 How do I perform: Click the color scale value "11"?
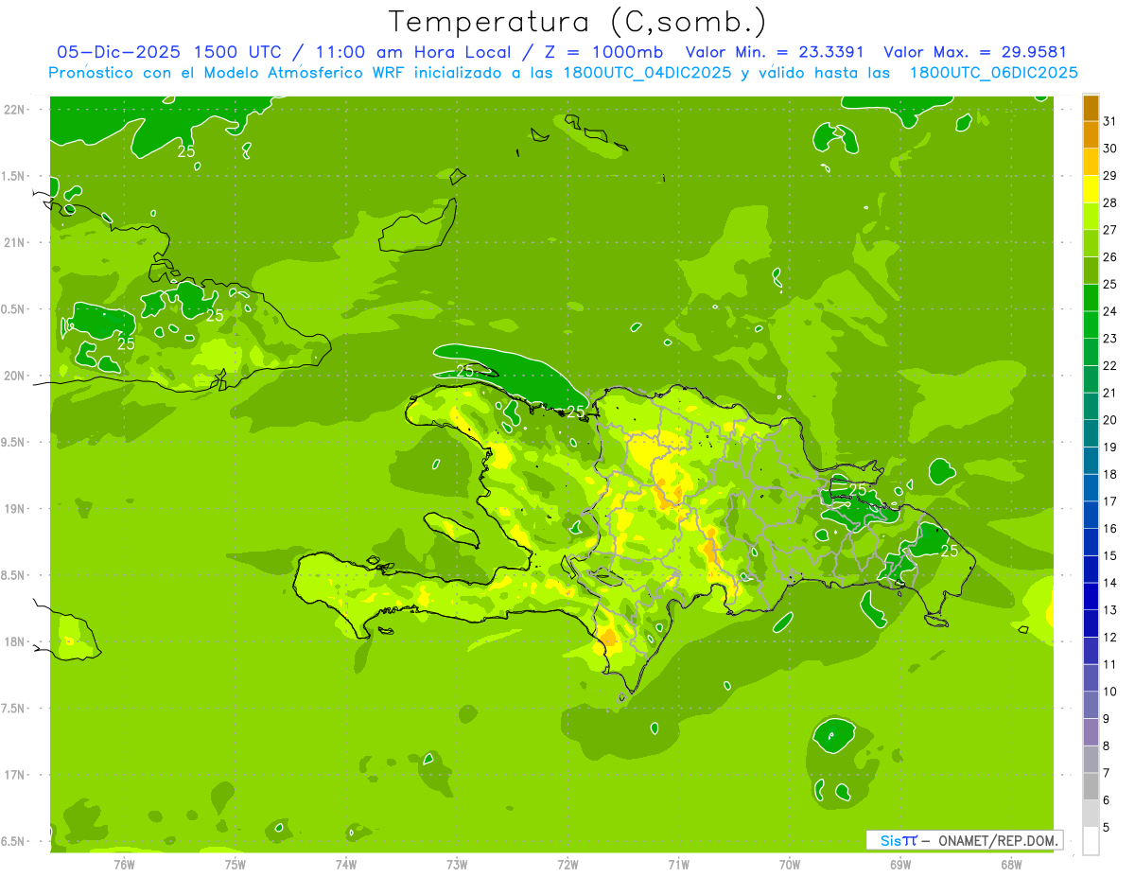[x=1109, y=664]
